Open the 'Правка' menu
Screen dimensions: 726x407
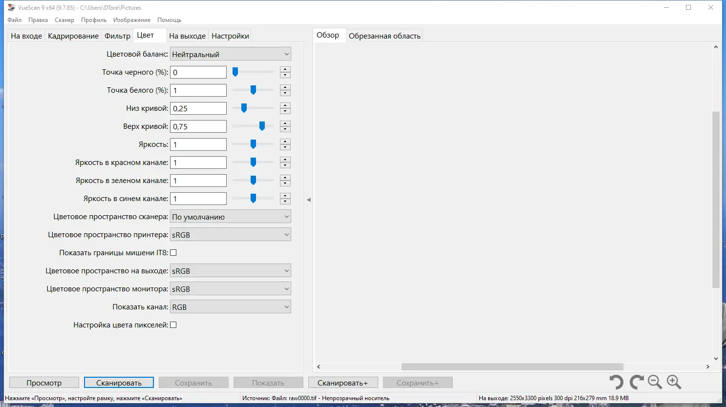pos(38,20)
